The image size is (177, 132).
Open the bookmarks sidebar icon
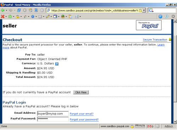[36, 11]
